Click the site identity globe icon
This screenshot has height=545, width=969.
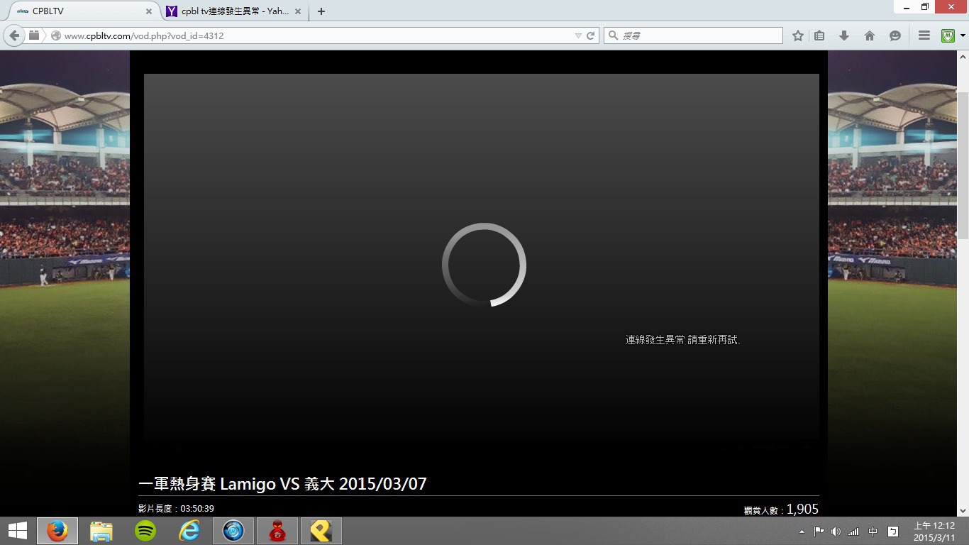[x=55, y=35]
